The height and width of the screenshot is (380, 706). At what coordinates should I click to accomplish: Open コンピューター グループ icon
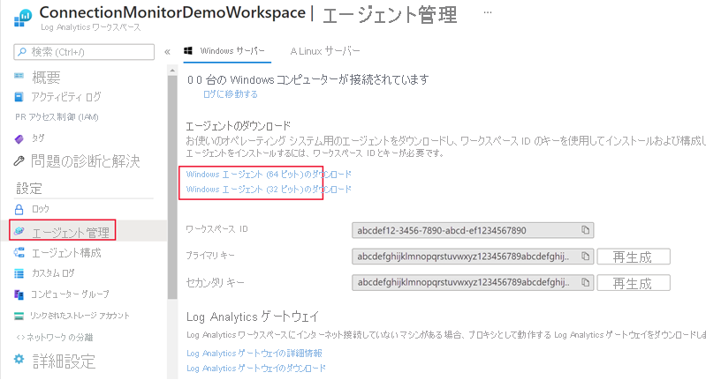(19, 294)
